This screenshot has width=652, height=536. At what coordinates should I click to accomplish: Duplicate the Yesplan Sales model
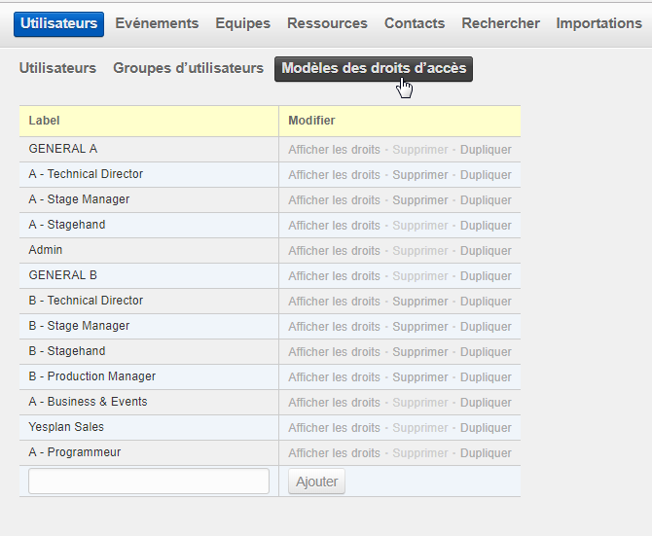point(486,428)
